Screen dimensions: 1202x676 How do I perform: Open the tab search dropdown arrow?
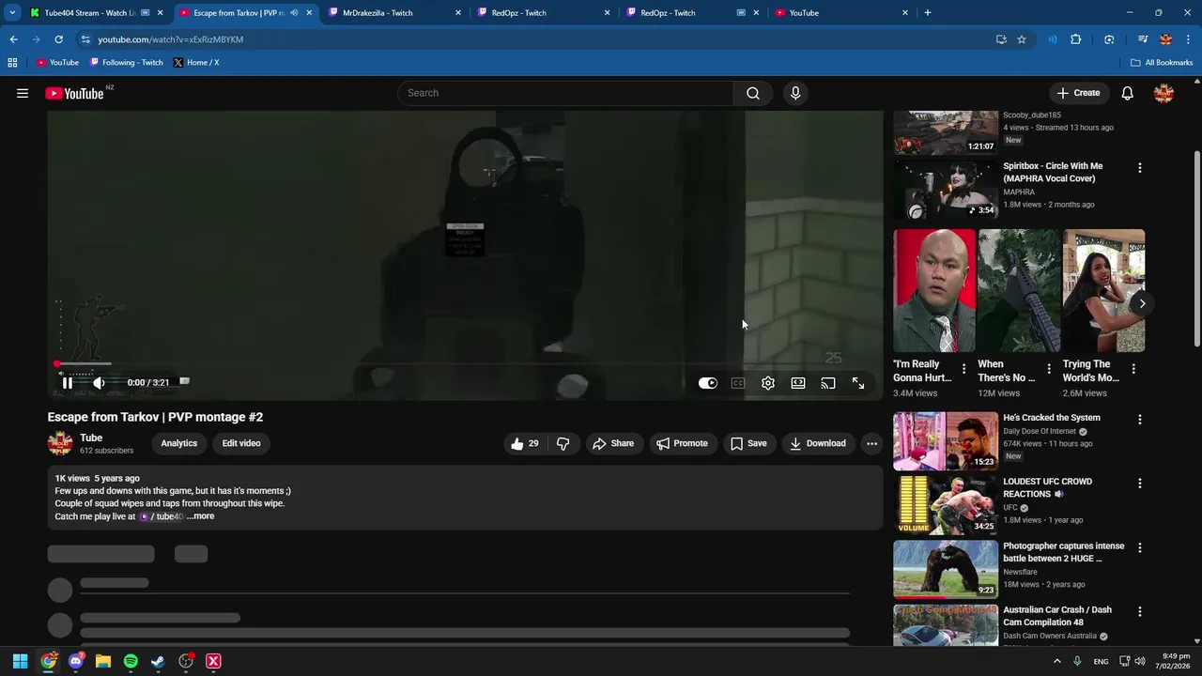tap(12, 13)
